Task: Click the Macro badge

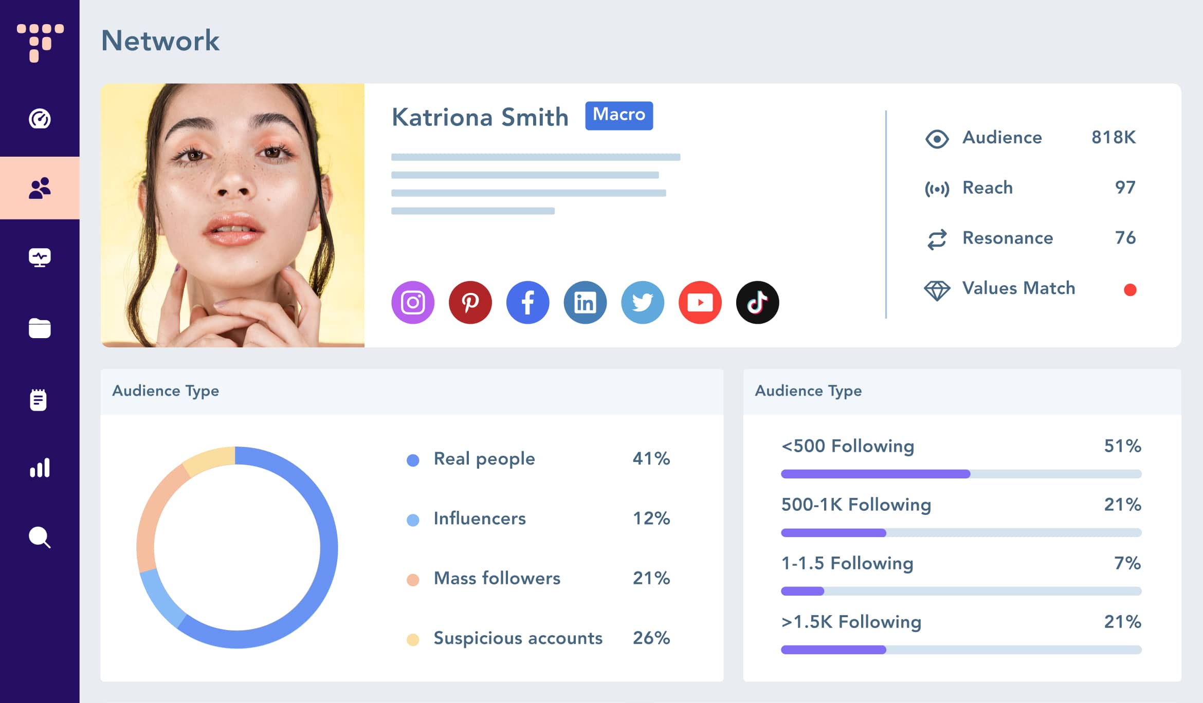Action: 619,116
